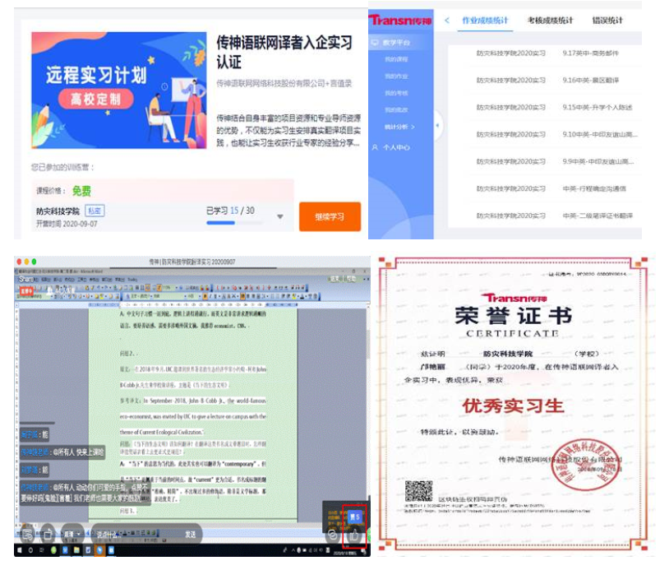Expand the dropdown arrow beside study progress

coord(280,217)
